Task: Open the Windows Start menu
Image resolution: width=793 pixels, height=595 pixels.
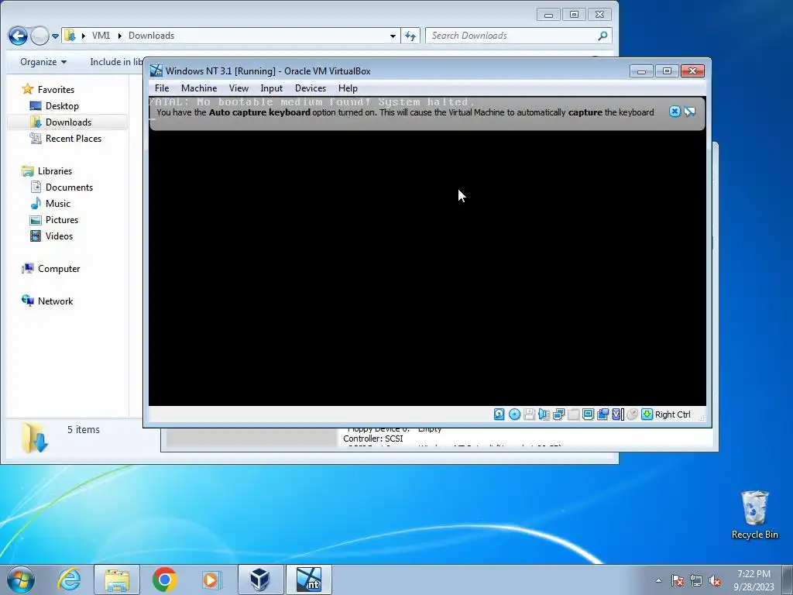Action: click(x=21, y=580)
